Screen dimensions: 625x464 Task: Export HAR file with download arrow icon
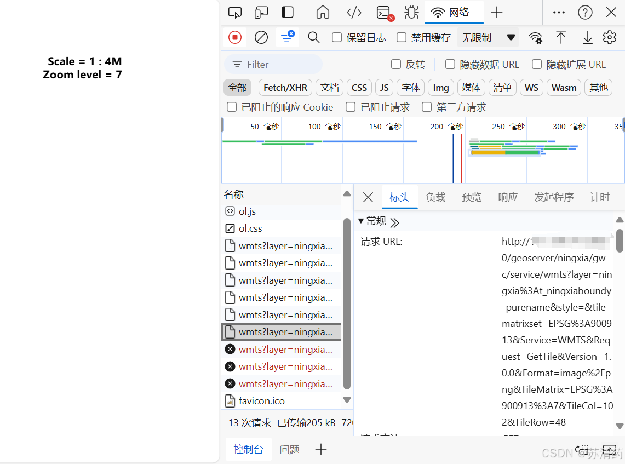click(587, 37)
